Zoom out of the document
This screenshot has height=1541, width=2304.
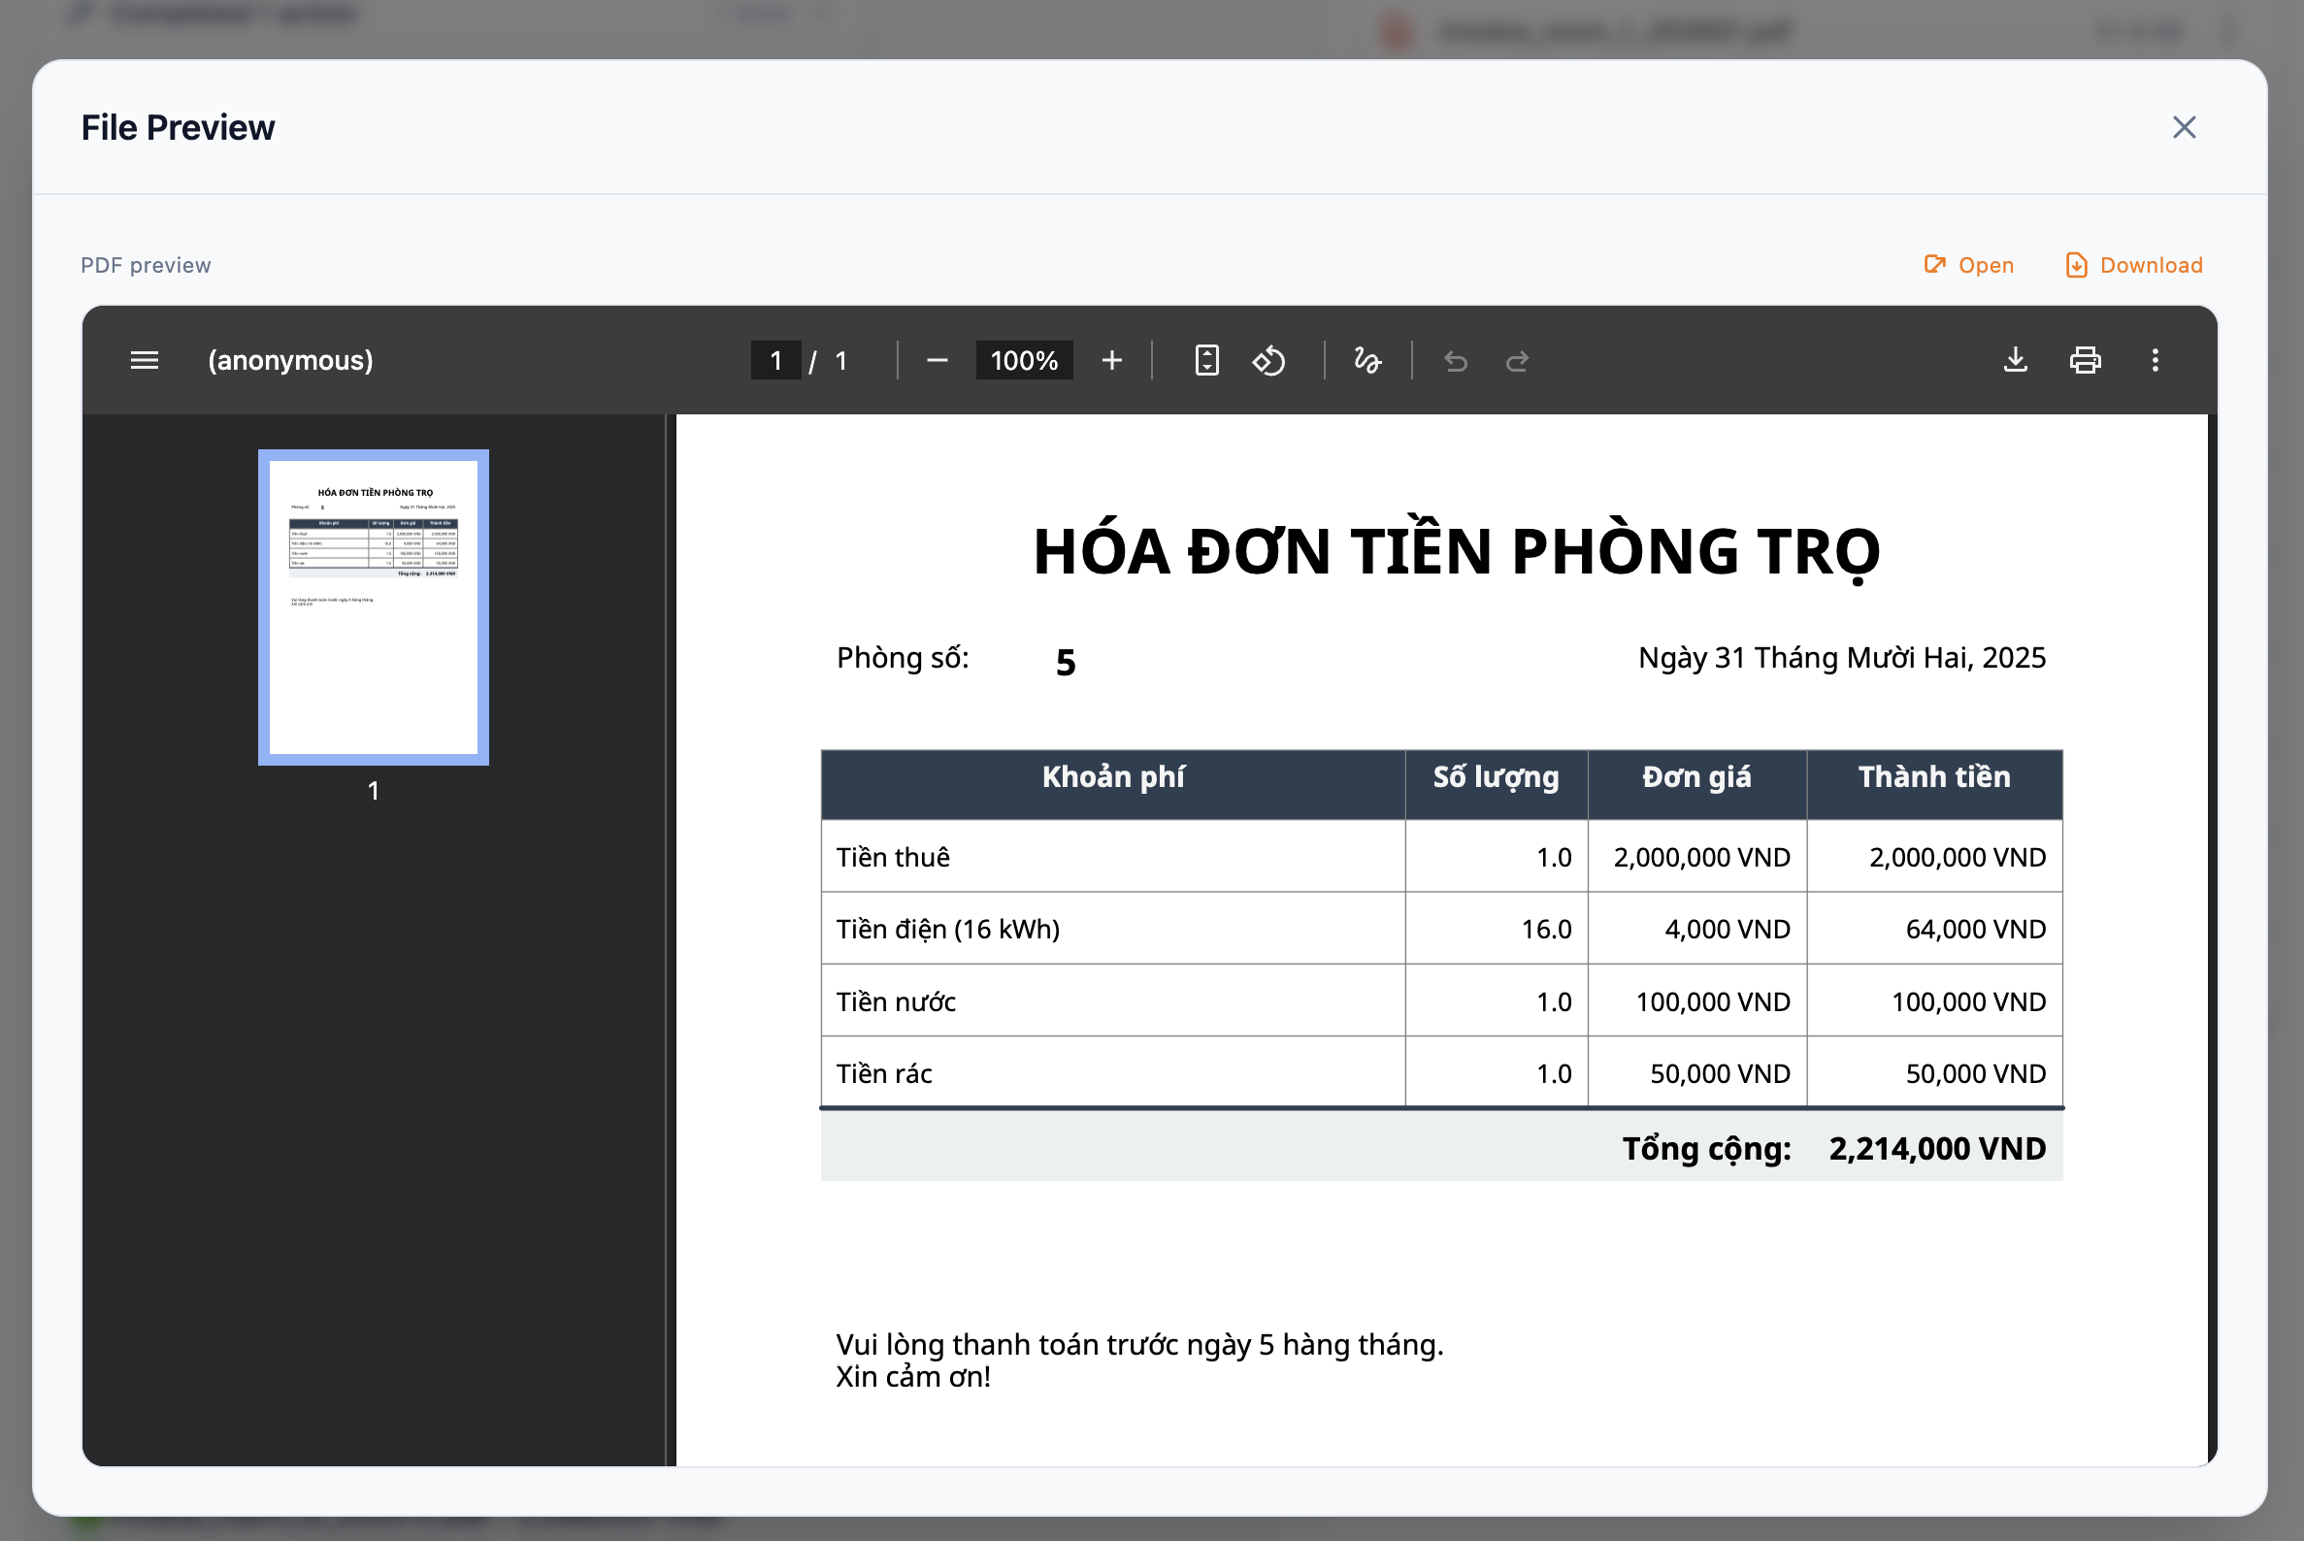(937, 360)
